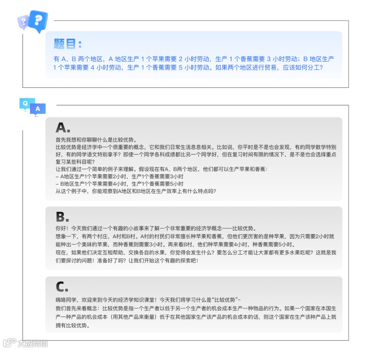Click the line starting 让我们通过一个简单的例子来理解
Viewport: 368px width, 350px height.
click(x=162, y=169)
